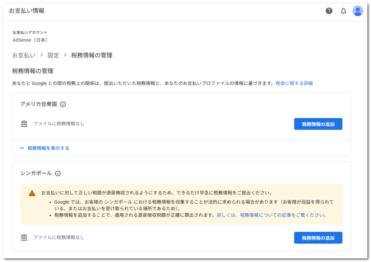Click the bank icon in アメリカ合衆国 card

[x=24, y=123]
